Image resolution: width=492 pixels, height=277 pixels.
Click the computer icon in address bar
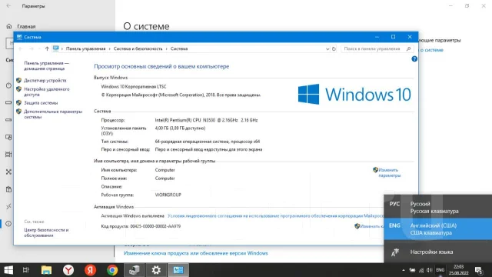pos(56,48)
